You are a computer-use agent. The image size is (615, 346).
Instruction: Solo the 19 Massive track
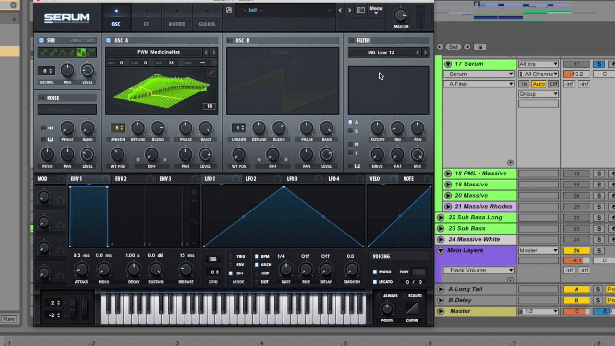[599, 185]
